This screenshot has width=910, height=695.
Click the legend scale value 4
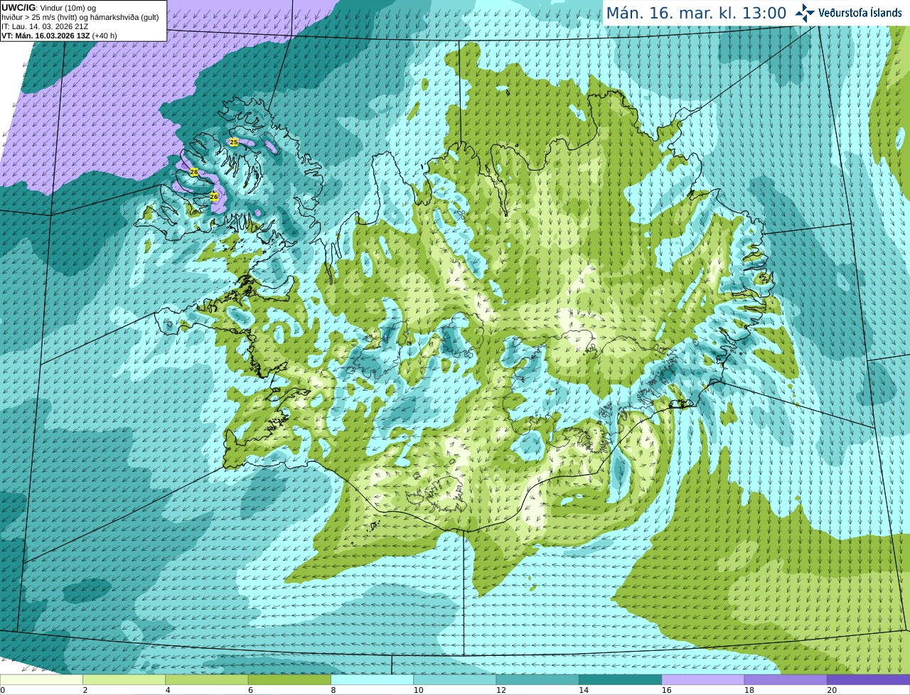(x=168, y=690)
